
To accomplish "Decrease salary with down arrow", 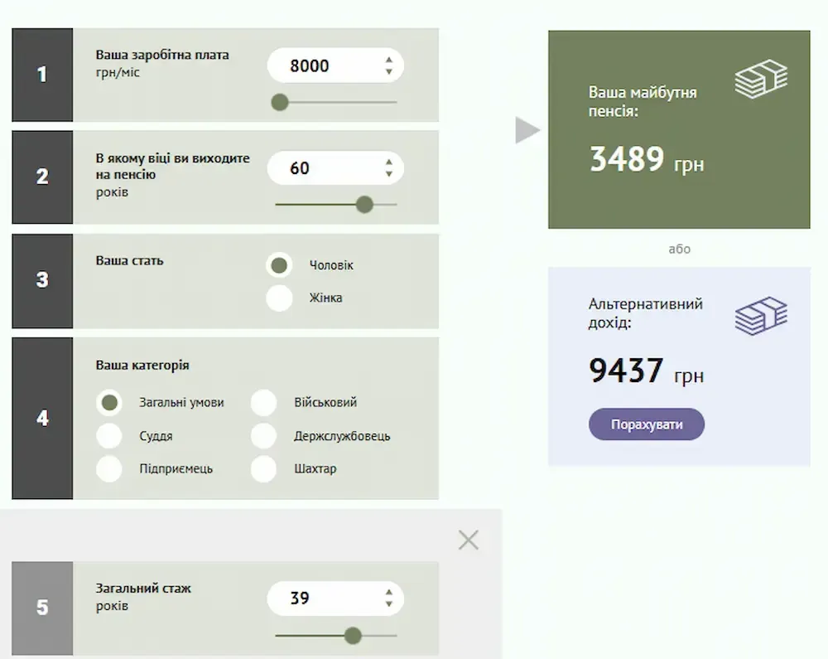I will click(x=388, y=72).
